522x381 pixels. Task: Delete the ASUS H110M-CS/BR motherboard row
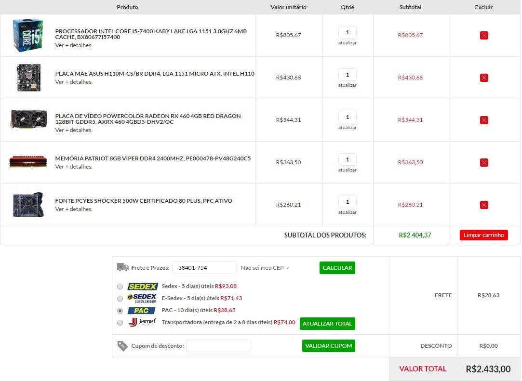pos(484,78)
